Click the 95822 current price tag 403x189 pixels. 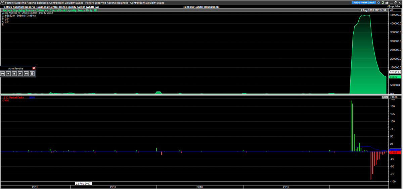click(x=395, y=77)
